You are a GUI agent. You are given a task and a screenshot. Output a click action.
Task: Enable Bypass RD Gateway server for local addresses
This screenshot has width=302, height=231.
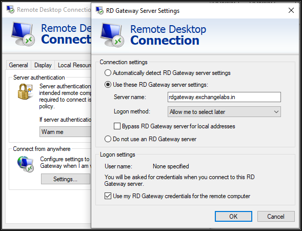tap(117, 126)
